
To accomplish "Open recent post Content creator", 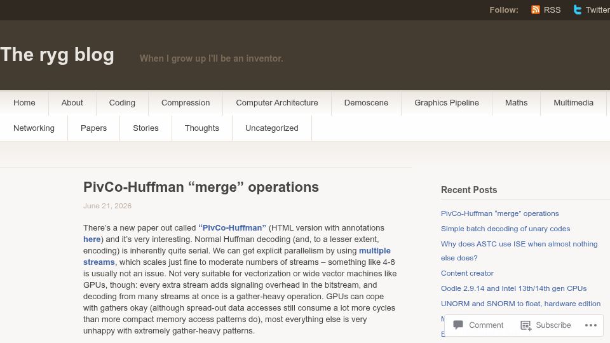I will click(467, 273).
